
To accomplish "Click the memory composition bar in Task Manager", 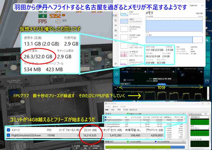I will pyautogui.click(x=174, y=40).
